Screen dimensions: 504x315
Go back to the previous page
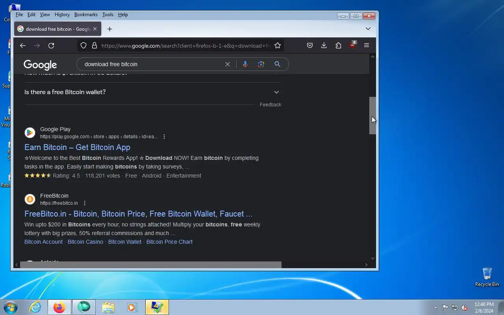[23, 46]
